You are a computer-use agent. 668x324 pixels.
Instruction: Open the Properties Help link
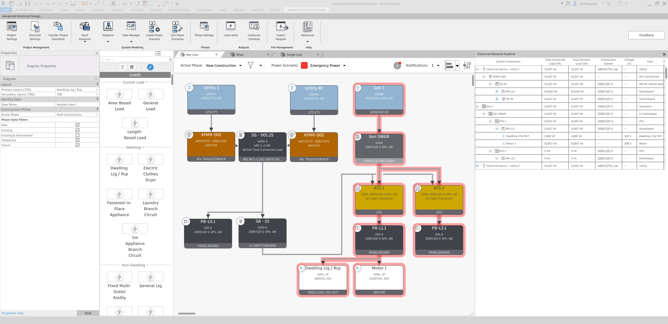tap(12, 313)
